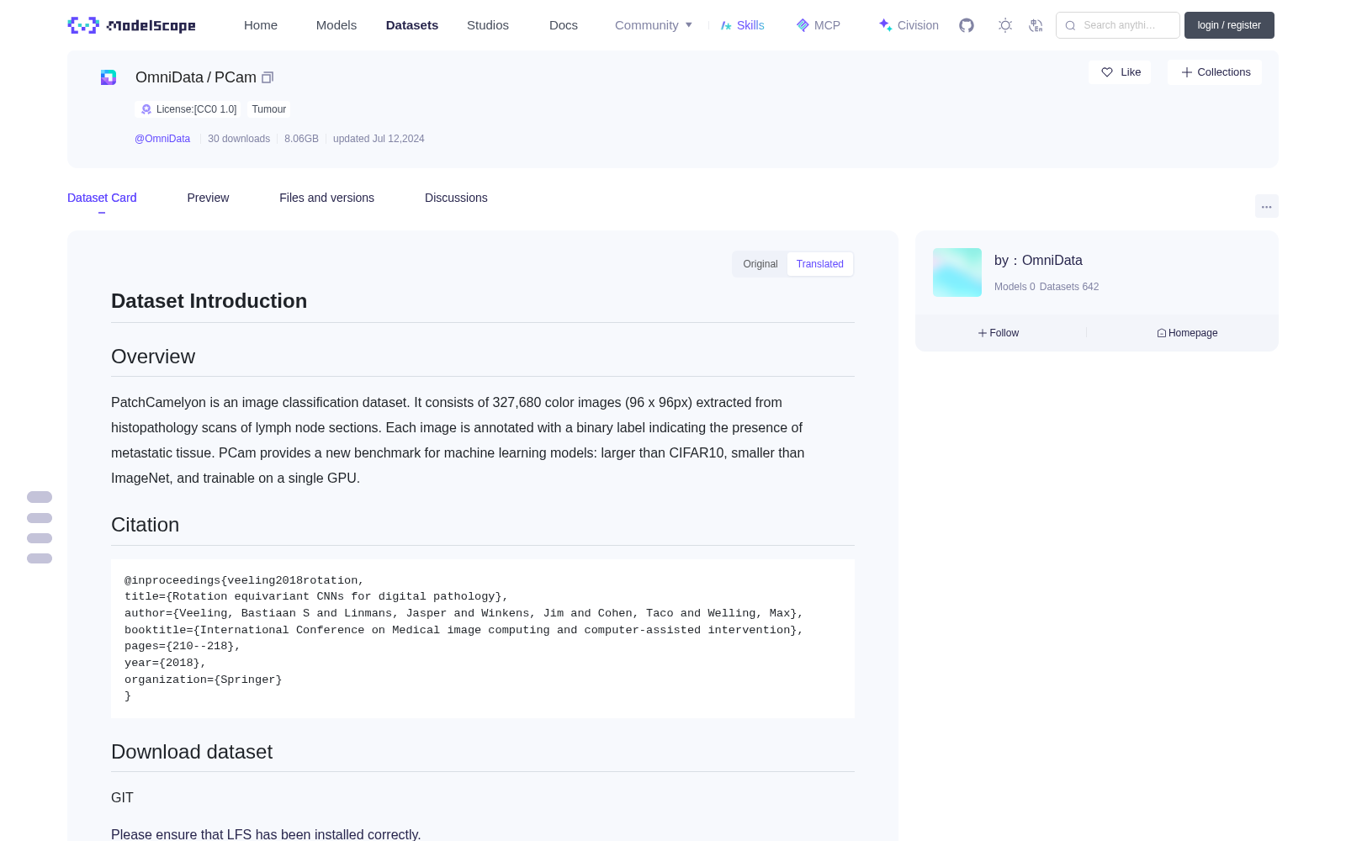Click the ModelScope logo
This screenshot has height=841, width=1346.
click(x=132, y=25)
